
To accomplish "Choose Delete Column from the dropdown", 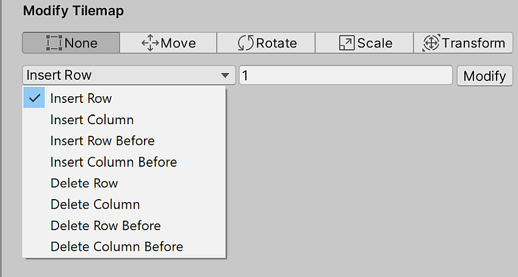I will pos(95,205).
